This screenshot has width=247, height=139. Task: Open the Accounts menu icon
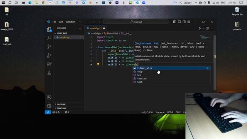49,97
